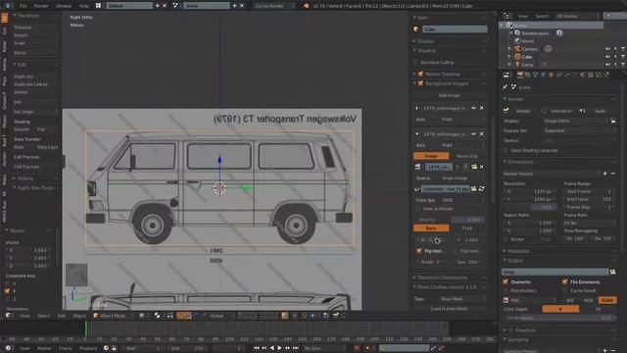Click the image datablock browse icon
The image size is (627, 353).
point(418,167)
